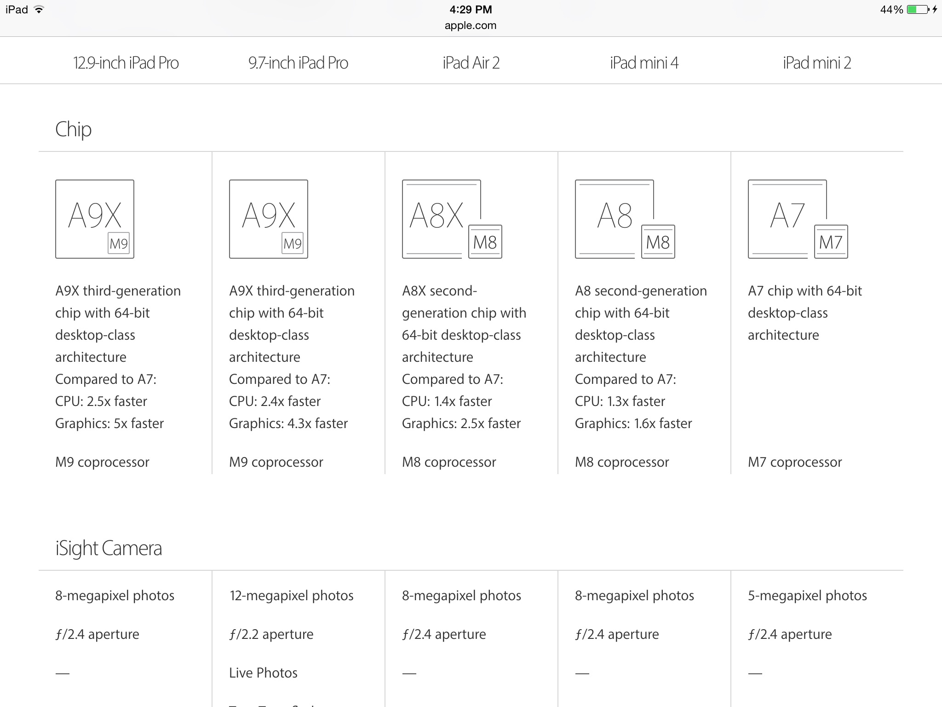Tap the apple.com address bar
Screen dimensions: 942x707
471,25
